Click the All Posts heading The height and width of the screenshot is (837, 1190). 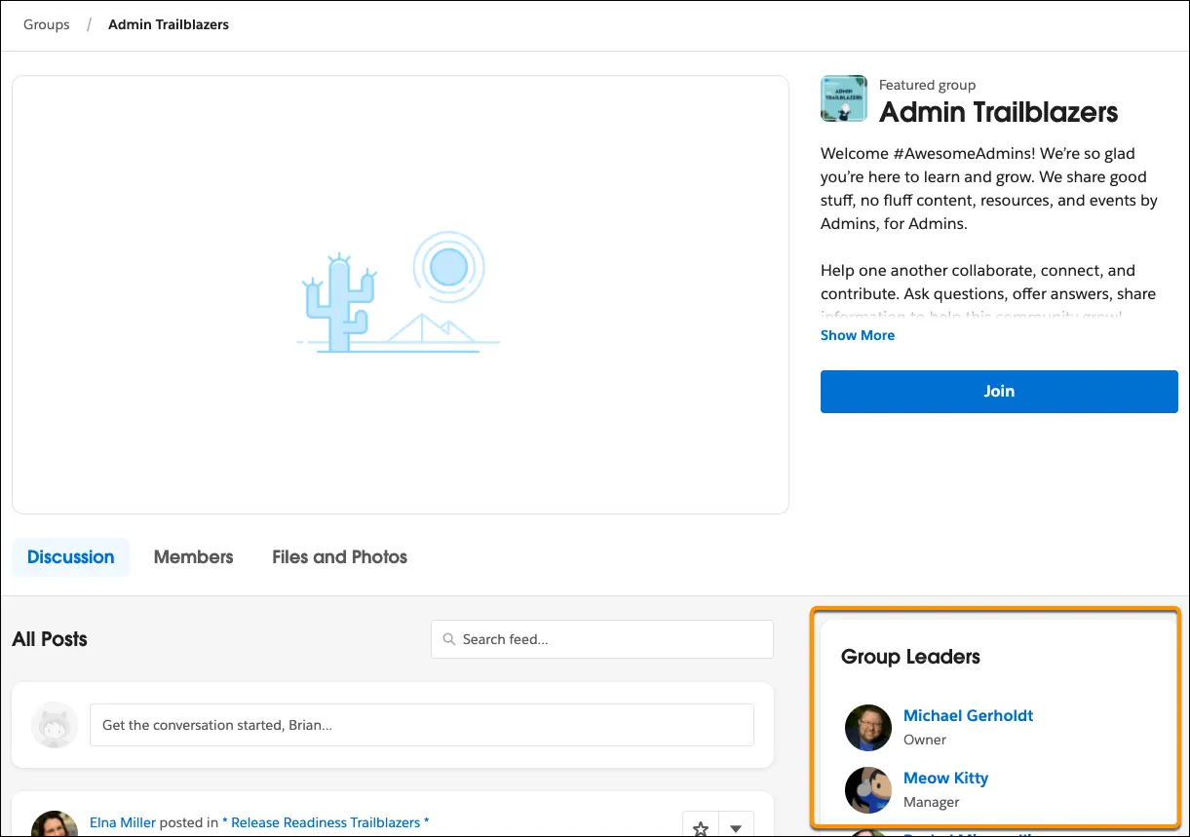pos(50,639)
